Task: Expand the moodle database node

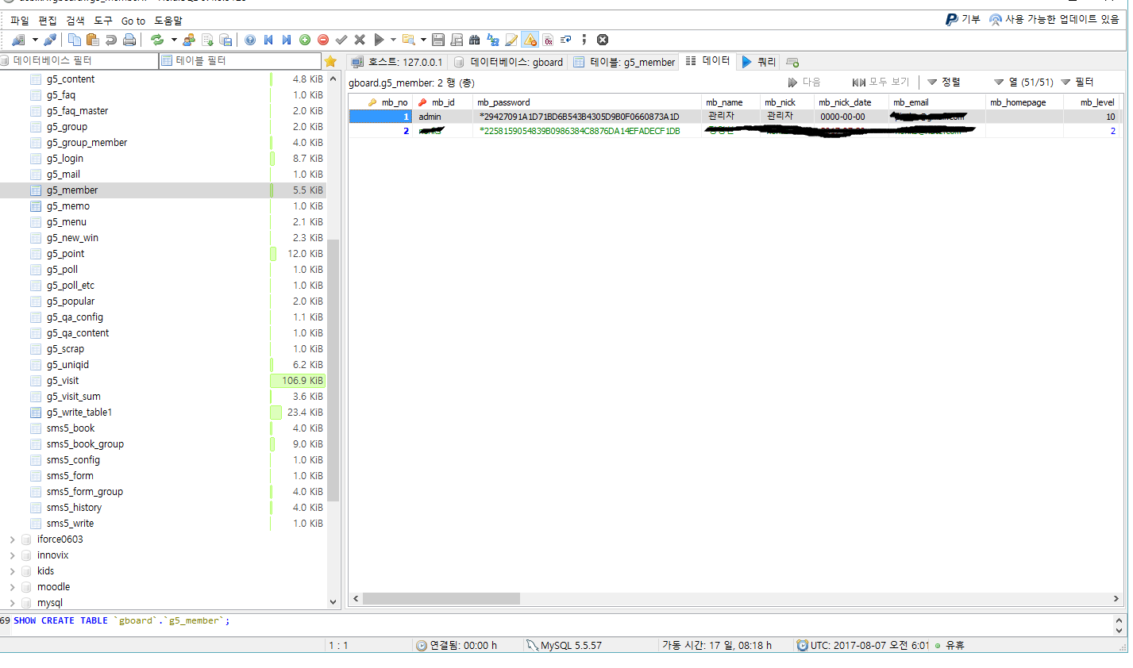Action: click(x=12, y=587)
